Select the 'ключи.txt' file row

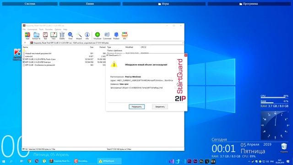64,56
